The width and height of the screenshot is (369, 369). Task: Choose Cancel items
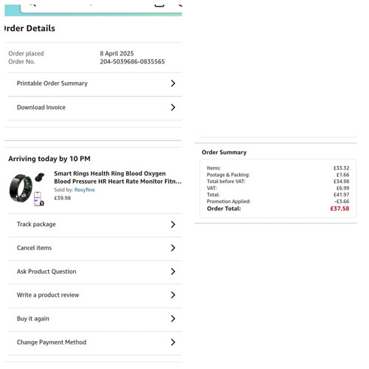(x=95, y=248)
